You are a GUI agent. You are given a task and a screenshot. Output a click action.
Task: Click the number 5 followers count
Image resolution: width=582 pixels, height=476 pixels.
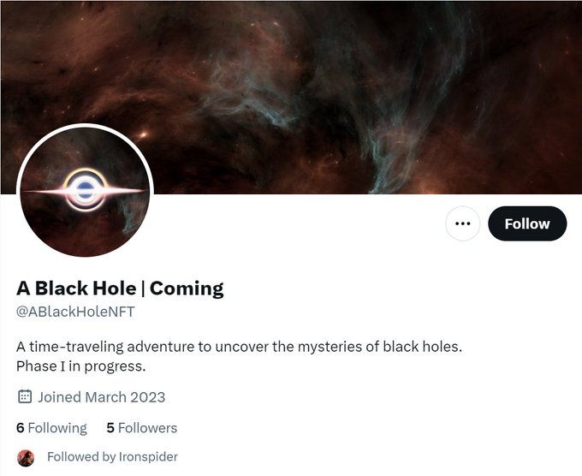coord(110,428)
